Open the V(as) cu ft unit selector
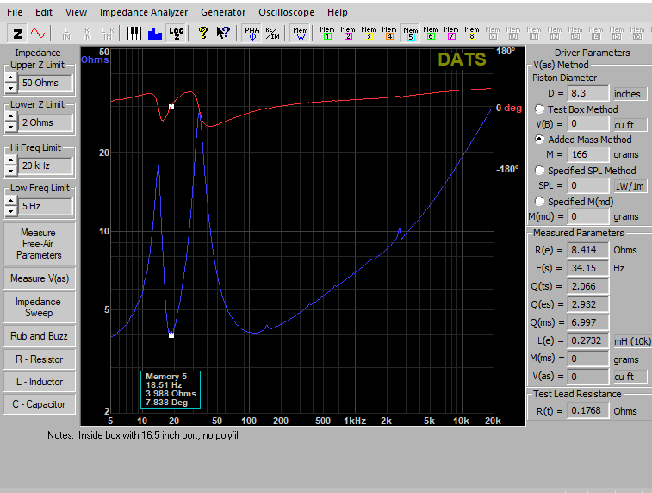 630,377
